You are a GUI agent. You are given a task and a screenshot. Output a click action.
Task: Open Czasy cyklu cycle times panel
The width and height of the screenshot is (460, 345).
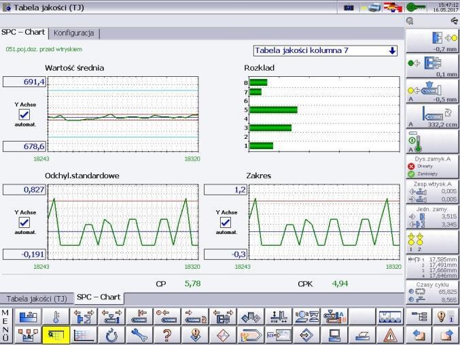click(432, 292)
